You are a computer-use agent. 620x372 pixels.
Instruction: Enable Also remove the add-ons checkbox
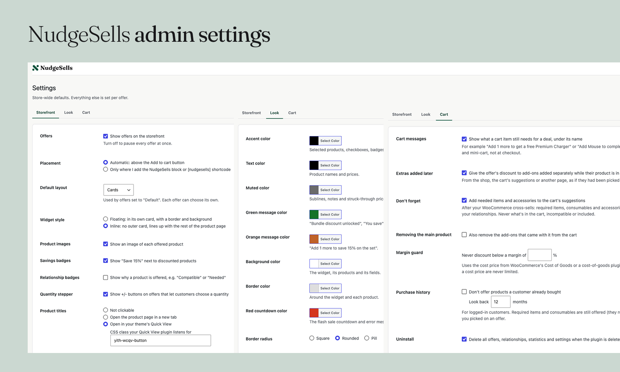pyautogui.click(x=464, y=235)
